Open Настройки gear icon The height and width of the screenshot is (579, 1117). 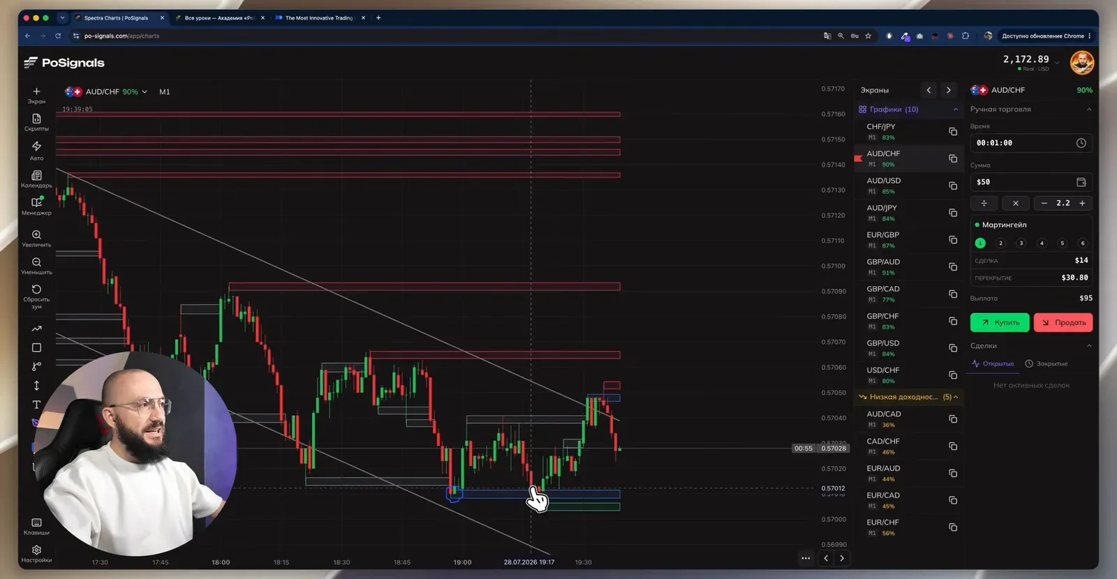[x=36, y=550]
